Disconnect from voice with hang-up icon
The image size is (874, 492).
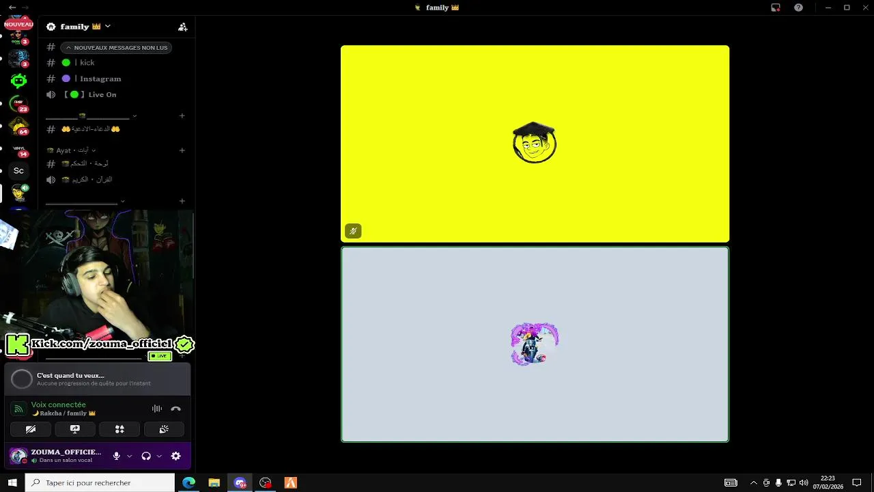pyautogui.click(x=175, y=409)
